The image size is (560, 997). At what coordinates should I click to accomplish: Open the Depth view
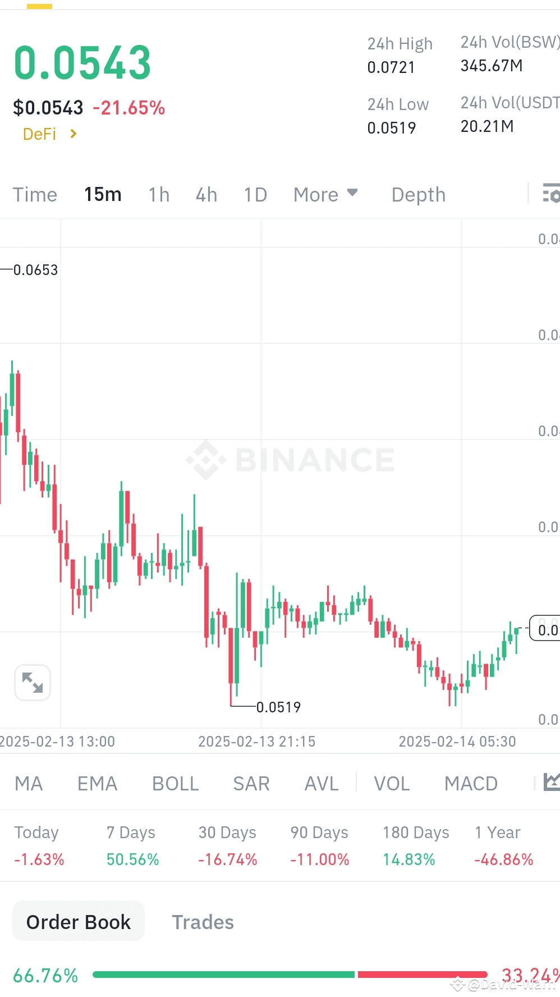click(417, 194)
